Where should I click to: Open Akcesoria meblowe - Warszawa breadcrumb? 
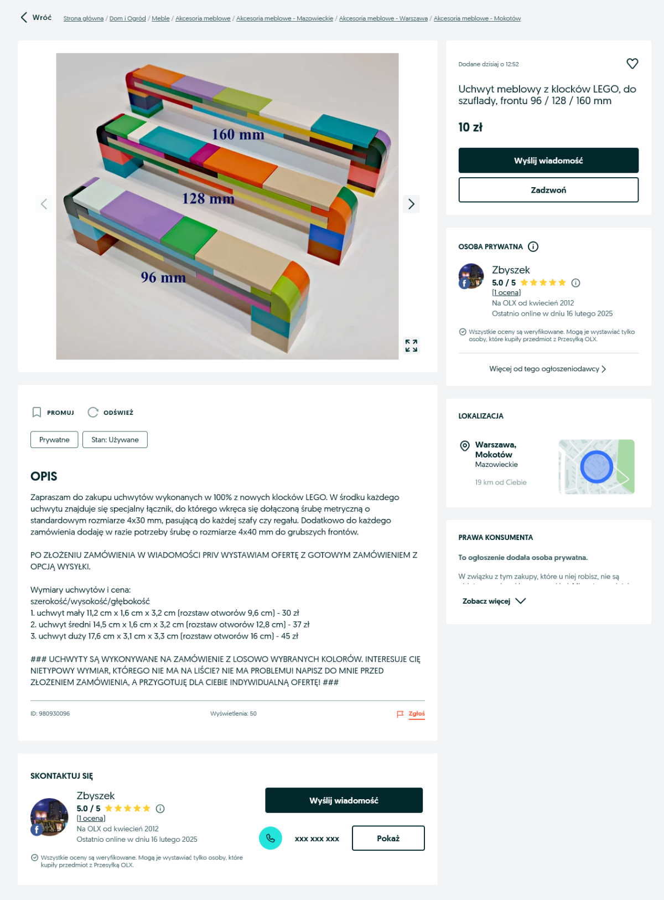pyautogui.click(x=383, y=18)
